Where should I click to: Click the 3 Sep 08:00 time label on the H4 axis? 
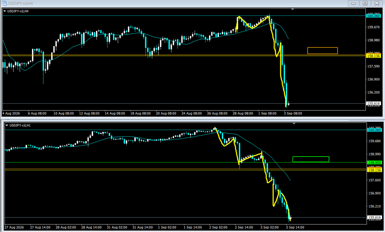coord(293,113)
